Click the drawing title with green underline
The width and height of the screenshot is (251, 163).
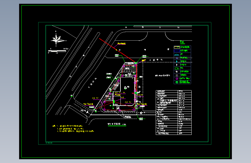click(x=117, y=124)
